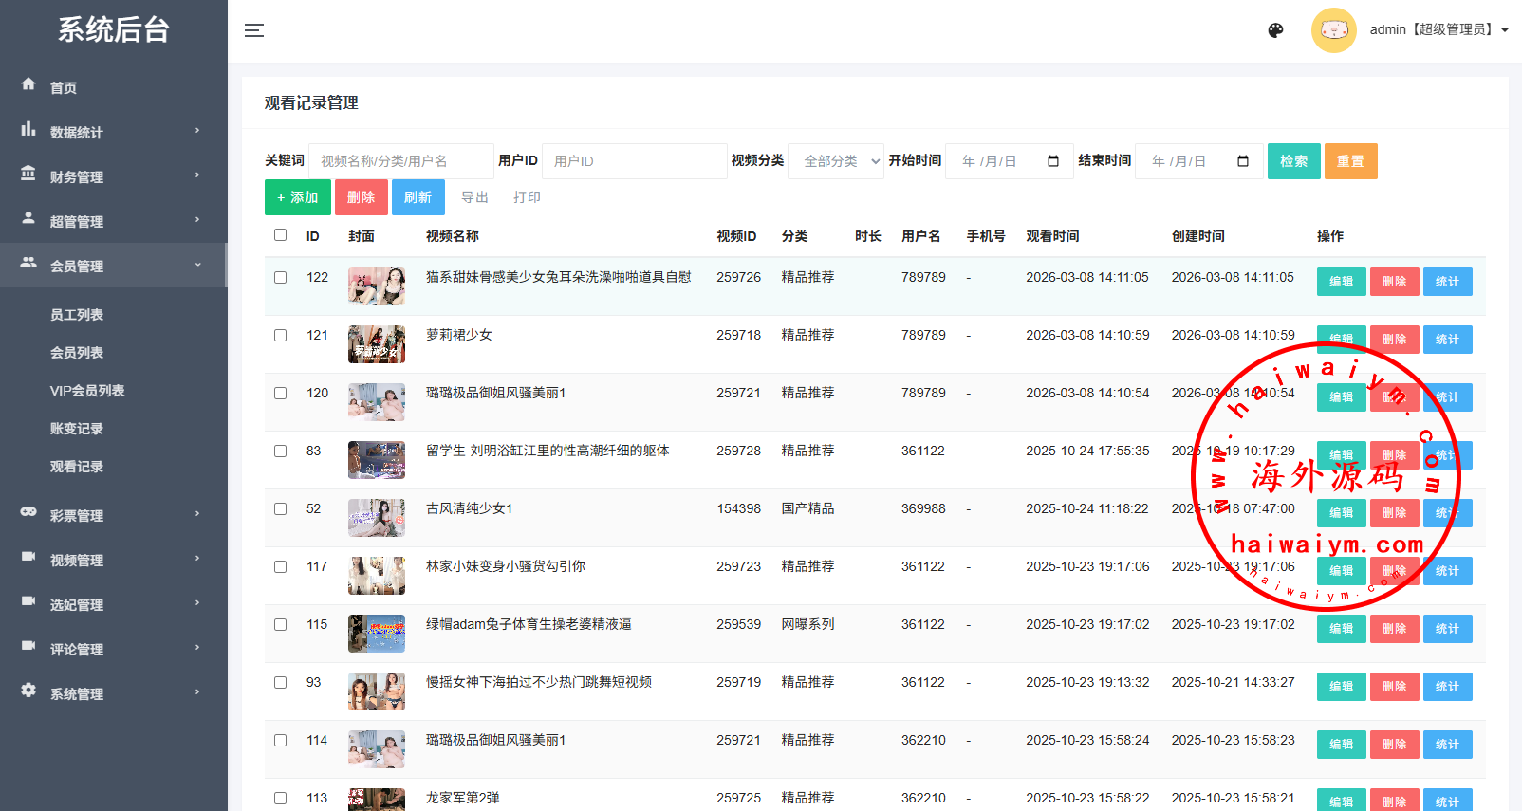Toggle the select-all checkbox in table header

(x=280, y=235)
